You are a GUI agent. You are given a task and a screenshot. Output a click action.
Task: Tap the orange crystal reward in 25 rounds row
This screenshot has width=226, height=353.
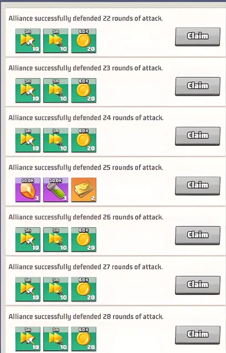28,190
